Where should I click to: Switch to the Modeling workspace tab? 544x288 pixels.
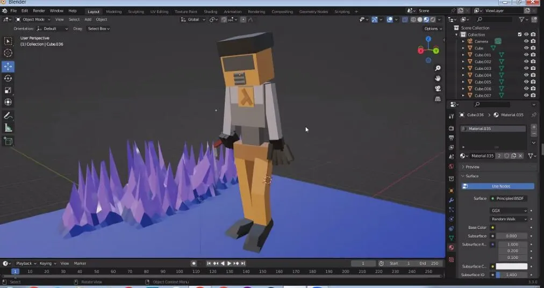114,11
